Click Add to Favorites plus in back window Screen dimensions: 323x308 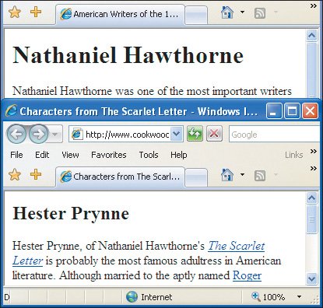pyautogui.click(x=36, y=12)
